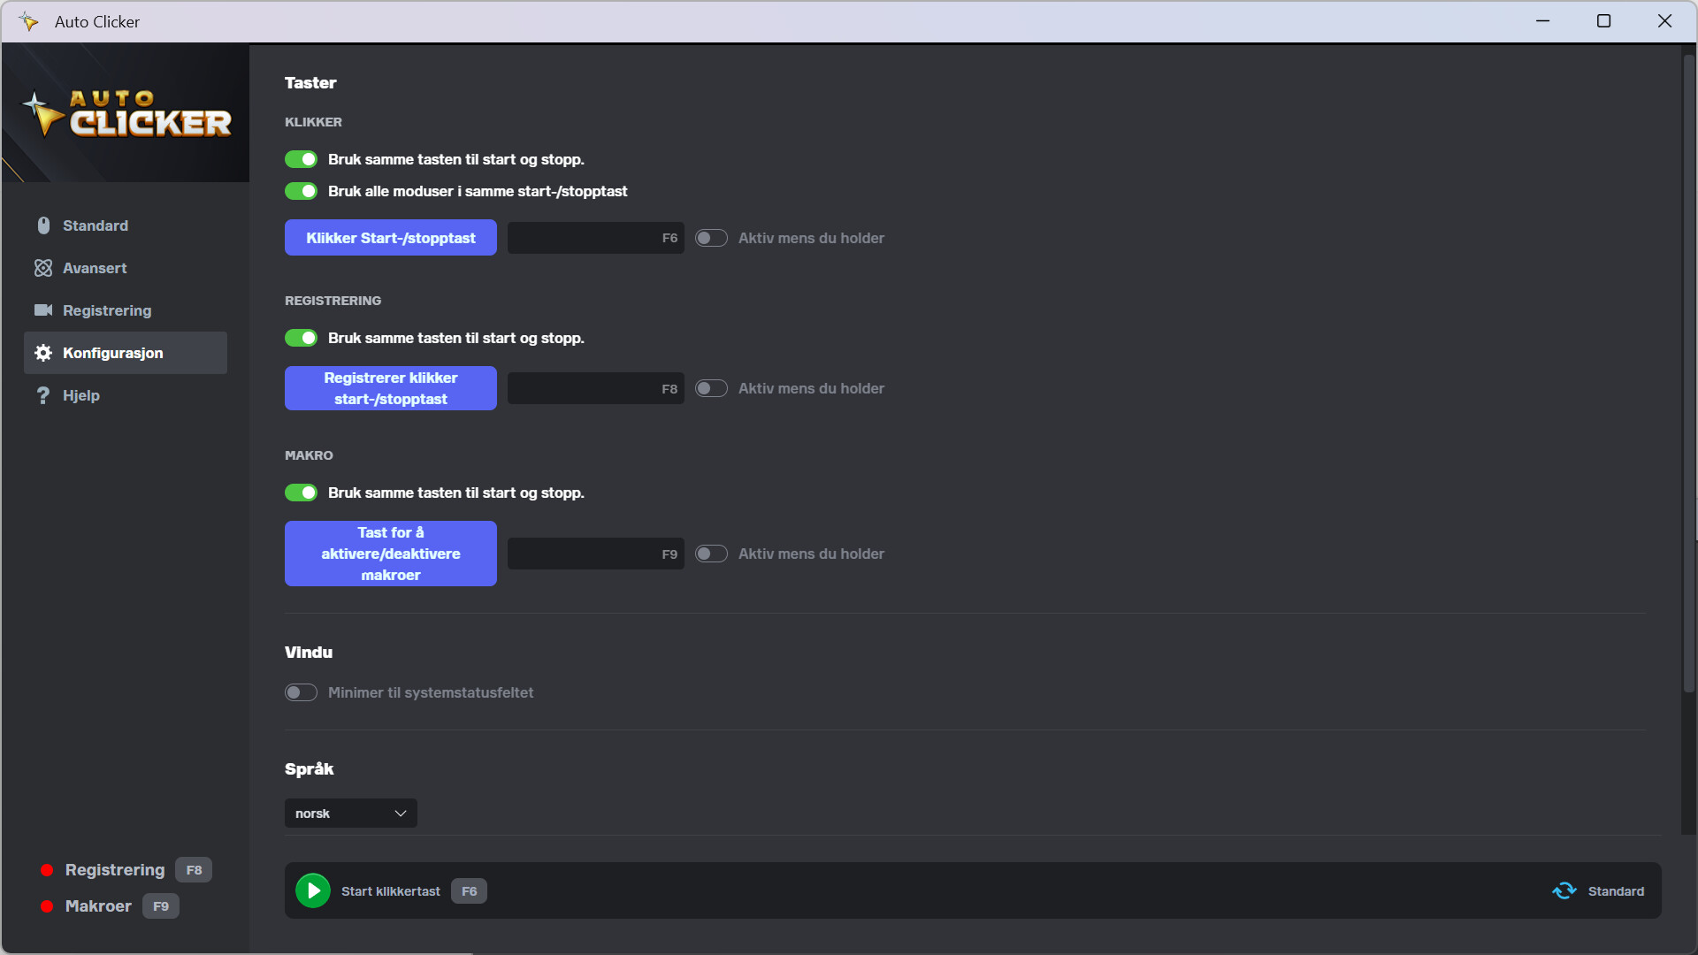The height and width of the screenshot is (955, 1698).
Task: Toggle Klikker 'Bruk samme tasten til start og stopp'
Action: pos(301,159)
